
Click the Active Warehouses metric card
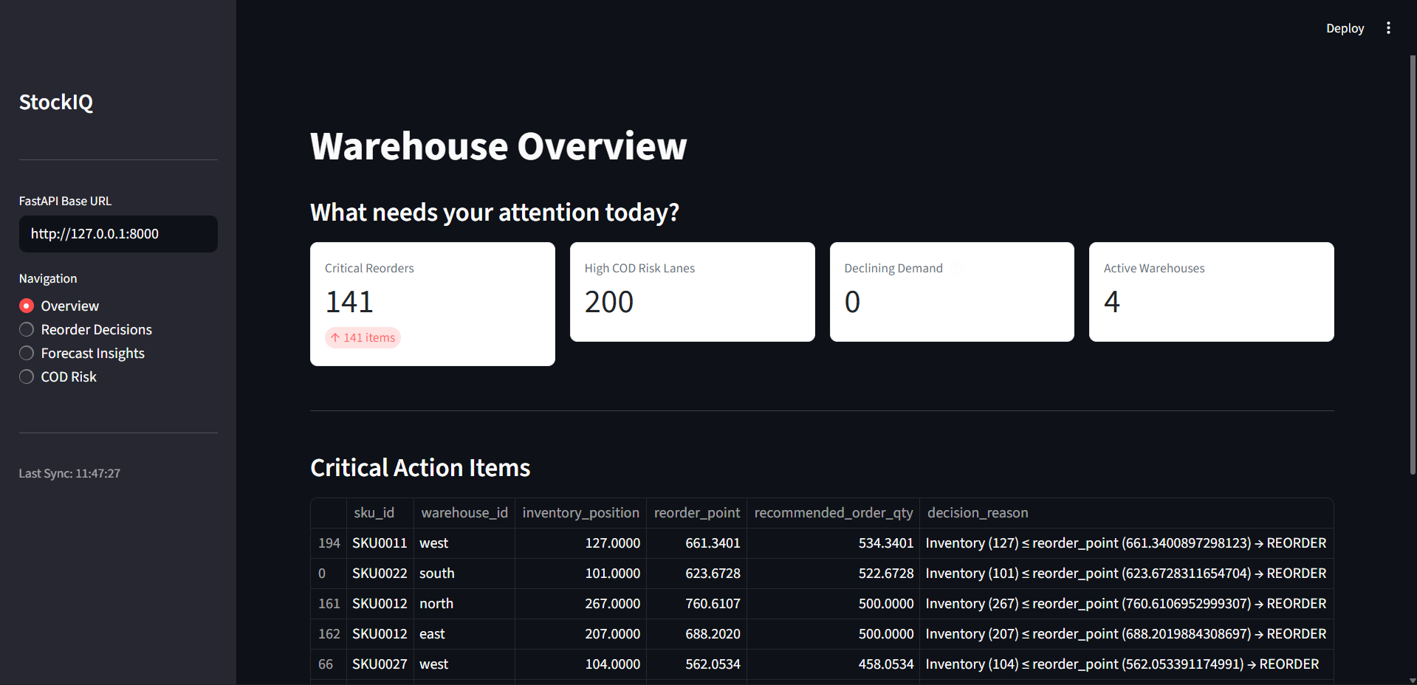click(x=1210, y=292)
